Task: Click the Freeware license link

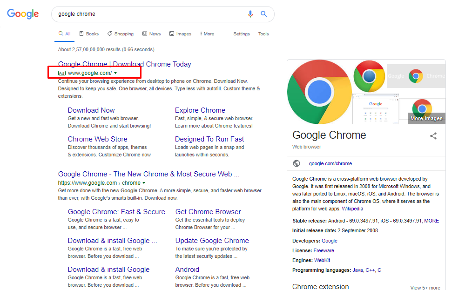Action: pyautogui.click(x=323, y=250)
